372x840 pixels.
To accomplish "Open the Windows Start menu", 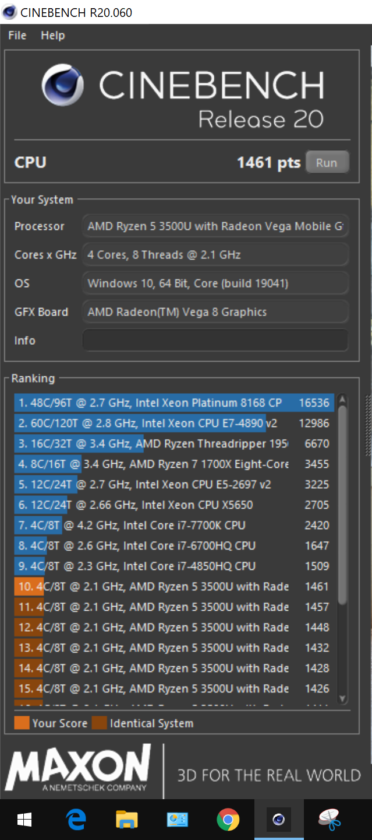I will pyautogui.click(x=24, y=820).
